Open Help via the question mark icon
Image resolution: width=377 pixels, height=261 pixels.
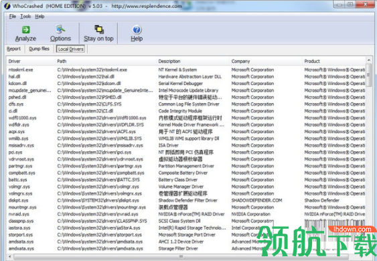point(137,30)
